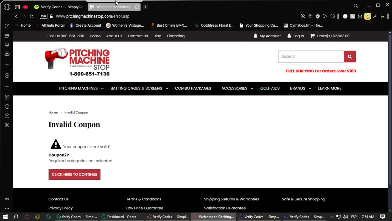Open the Opera snapshot camera icon
This screenshot has height=221, width=392.
tap(310, 16)
